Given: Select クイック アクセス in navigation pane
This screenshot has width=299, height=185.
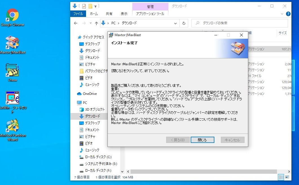Looking at the screenshot, I should [x=91, y=37].
